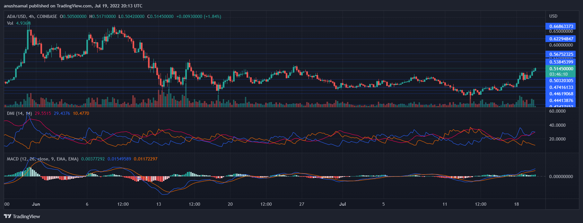Image resolution: width=583 pixels, height=223 pixels.
Task: Click the DMI value 29.5515 in red
Action: click(x=43, y=113)
